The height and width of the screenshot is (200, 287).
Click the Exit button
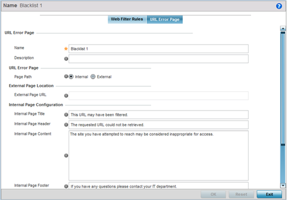coord(269,194)
